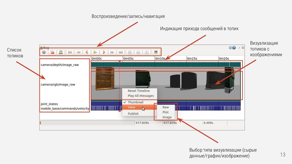Choose Reset Timeline from the context menu
292x164 pixels.
point(139,91)
